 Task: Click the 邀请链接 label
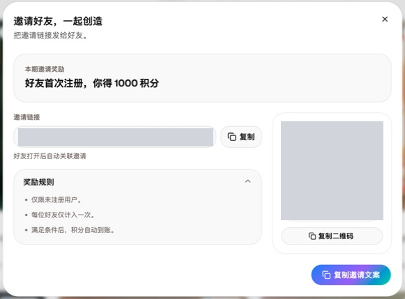point(27,117)
